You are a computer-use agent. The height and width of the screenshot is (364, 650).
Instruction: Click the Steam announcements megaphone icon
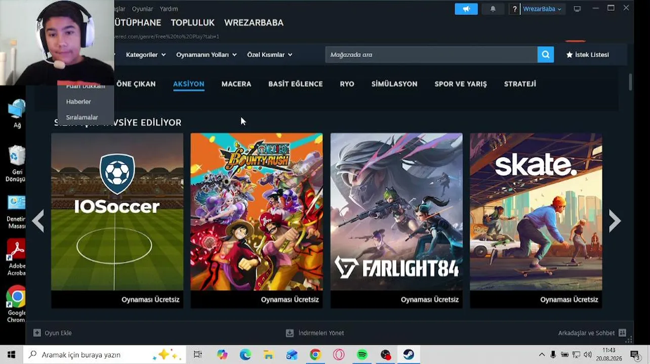(x=466, y=9)
